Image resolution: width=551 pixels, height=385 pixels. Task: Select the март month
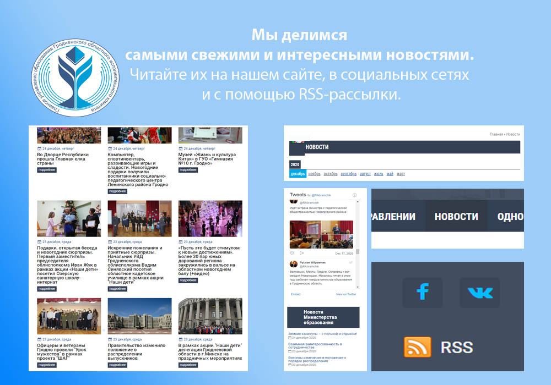(x=401, y=174)
